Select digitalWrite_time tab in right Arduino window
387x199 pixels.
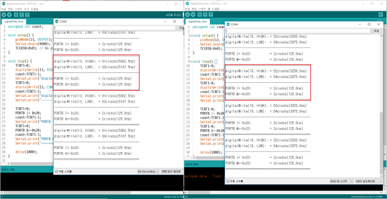198,21
